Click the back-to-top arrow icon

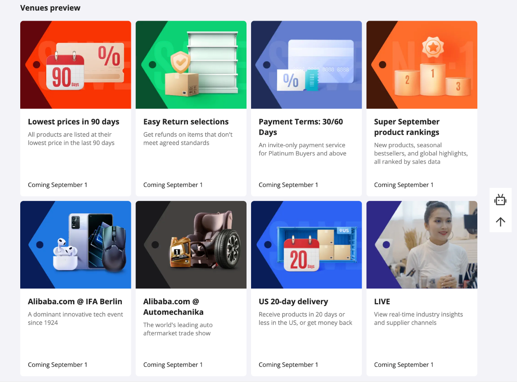(x=500, y=222)
